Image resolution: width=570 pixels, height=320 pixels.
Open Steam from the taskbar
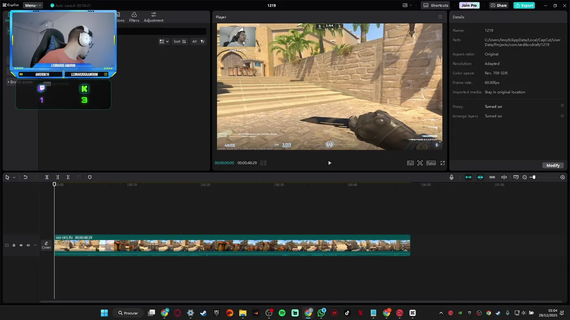tap(204, 313)
